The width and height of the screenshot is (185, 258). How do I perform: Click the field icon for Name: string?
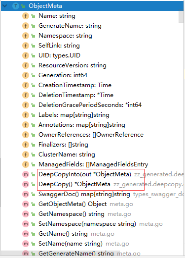click(x=26, y=16)
